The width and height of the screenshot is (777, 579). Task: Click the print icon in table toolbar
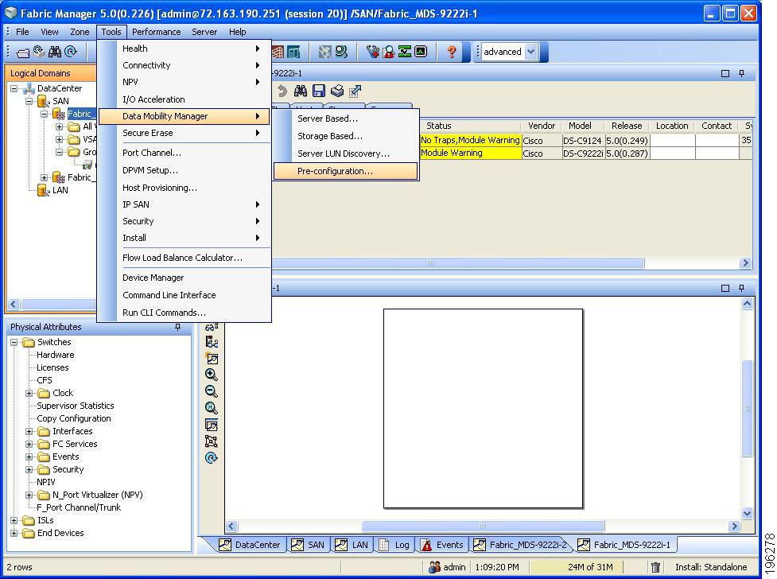337,91
